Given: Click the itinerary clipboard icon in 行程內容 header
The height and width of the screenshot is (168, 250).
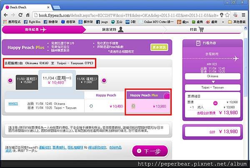Looking at the screenshot, I should coord(198,43).
